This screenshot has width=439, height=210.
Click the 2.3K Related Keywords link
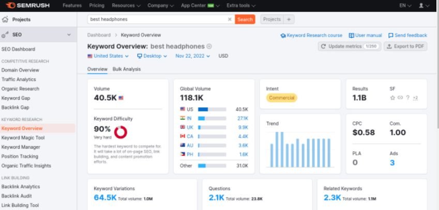(x=332, y=198)
